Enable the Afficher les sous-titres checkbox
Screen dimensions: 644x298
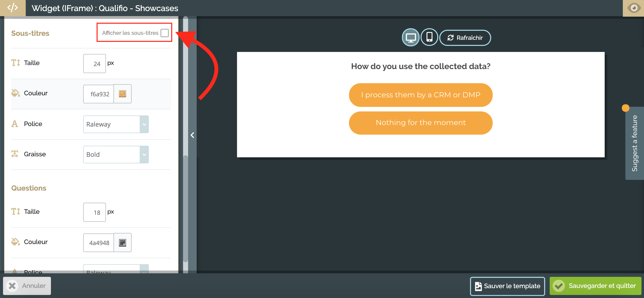tap(165, 33)
